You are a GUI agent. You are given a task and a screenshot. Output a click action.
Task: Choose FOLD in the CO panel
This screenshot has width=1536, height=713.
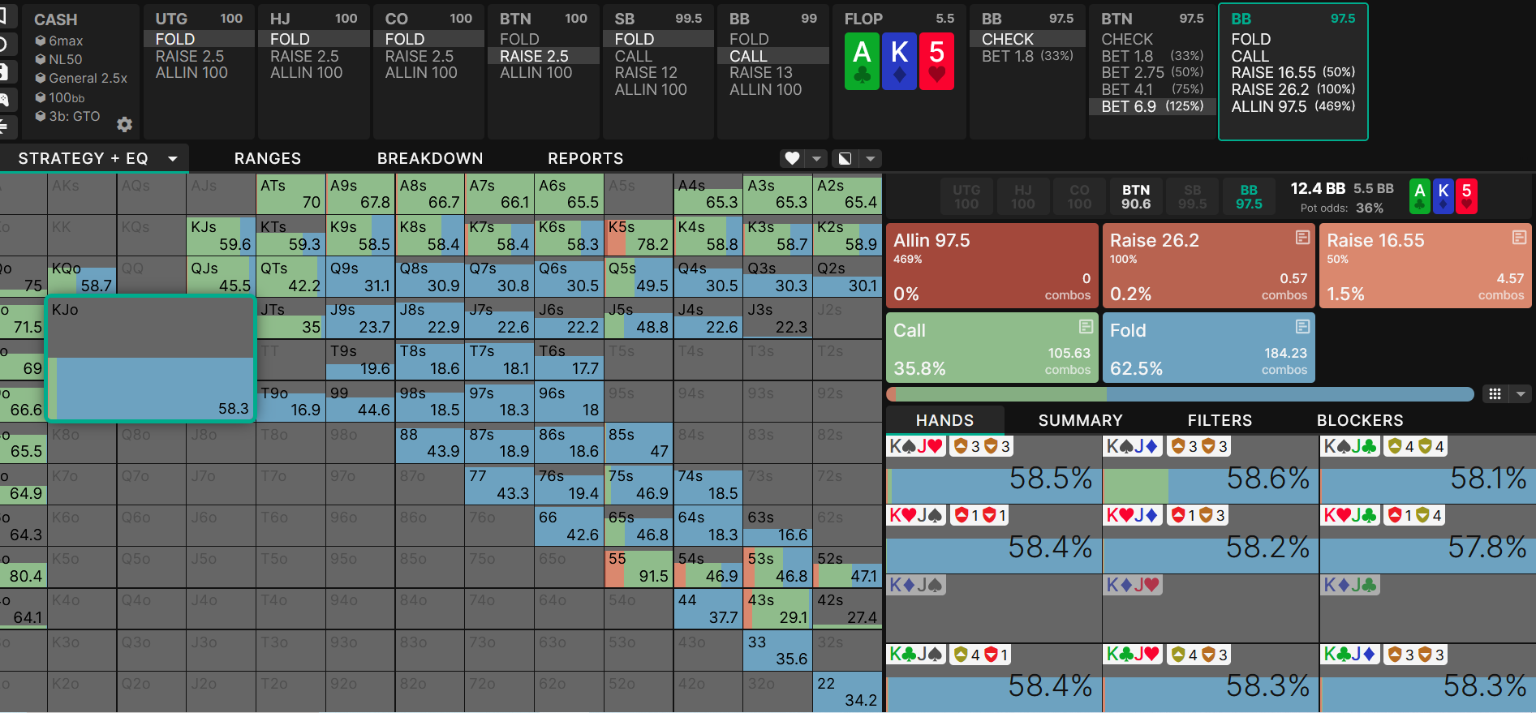click(405, 39)
